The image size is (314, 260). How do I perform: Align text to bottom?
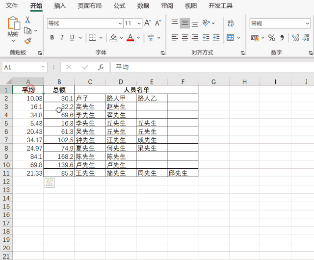click(x=195, y=24)
